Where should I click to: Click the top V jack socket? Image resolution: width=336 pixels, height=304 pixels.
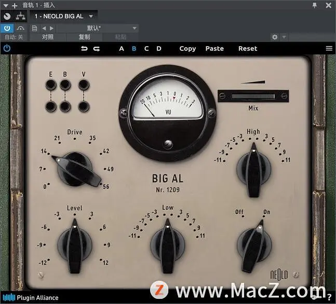[x=84, y=85]
